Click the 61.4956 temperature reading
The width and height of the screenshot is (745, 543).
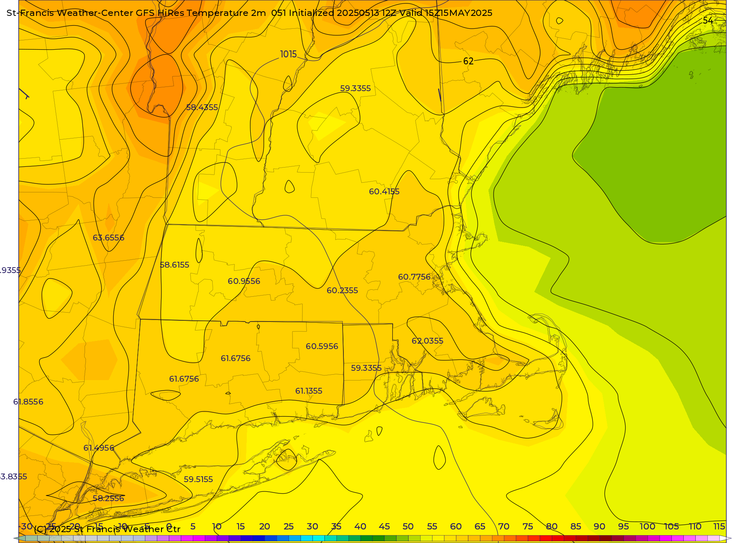click(x=99, y=448)
